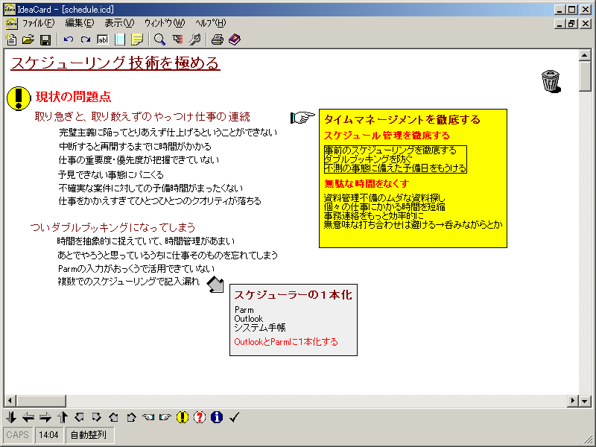Insert the yellow exclamation mark symbol
596x447 pixels.
coord(183,417)
